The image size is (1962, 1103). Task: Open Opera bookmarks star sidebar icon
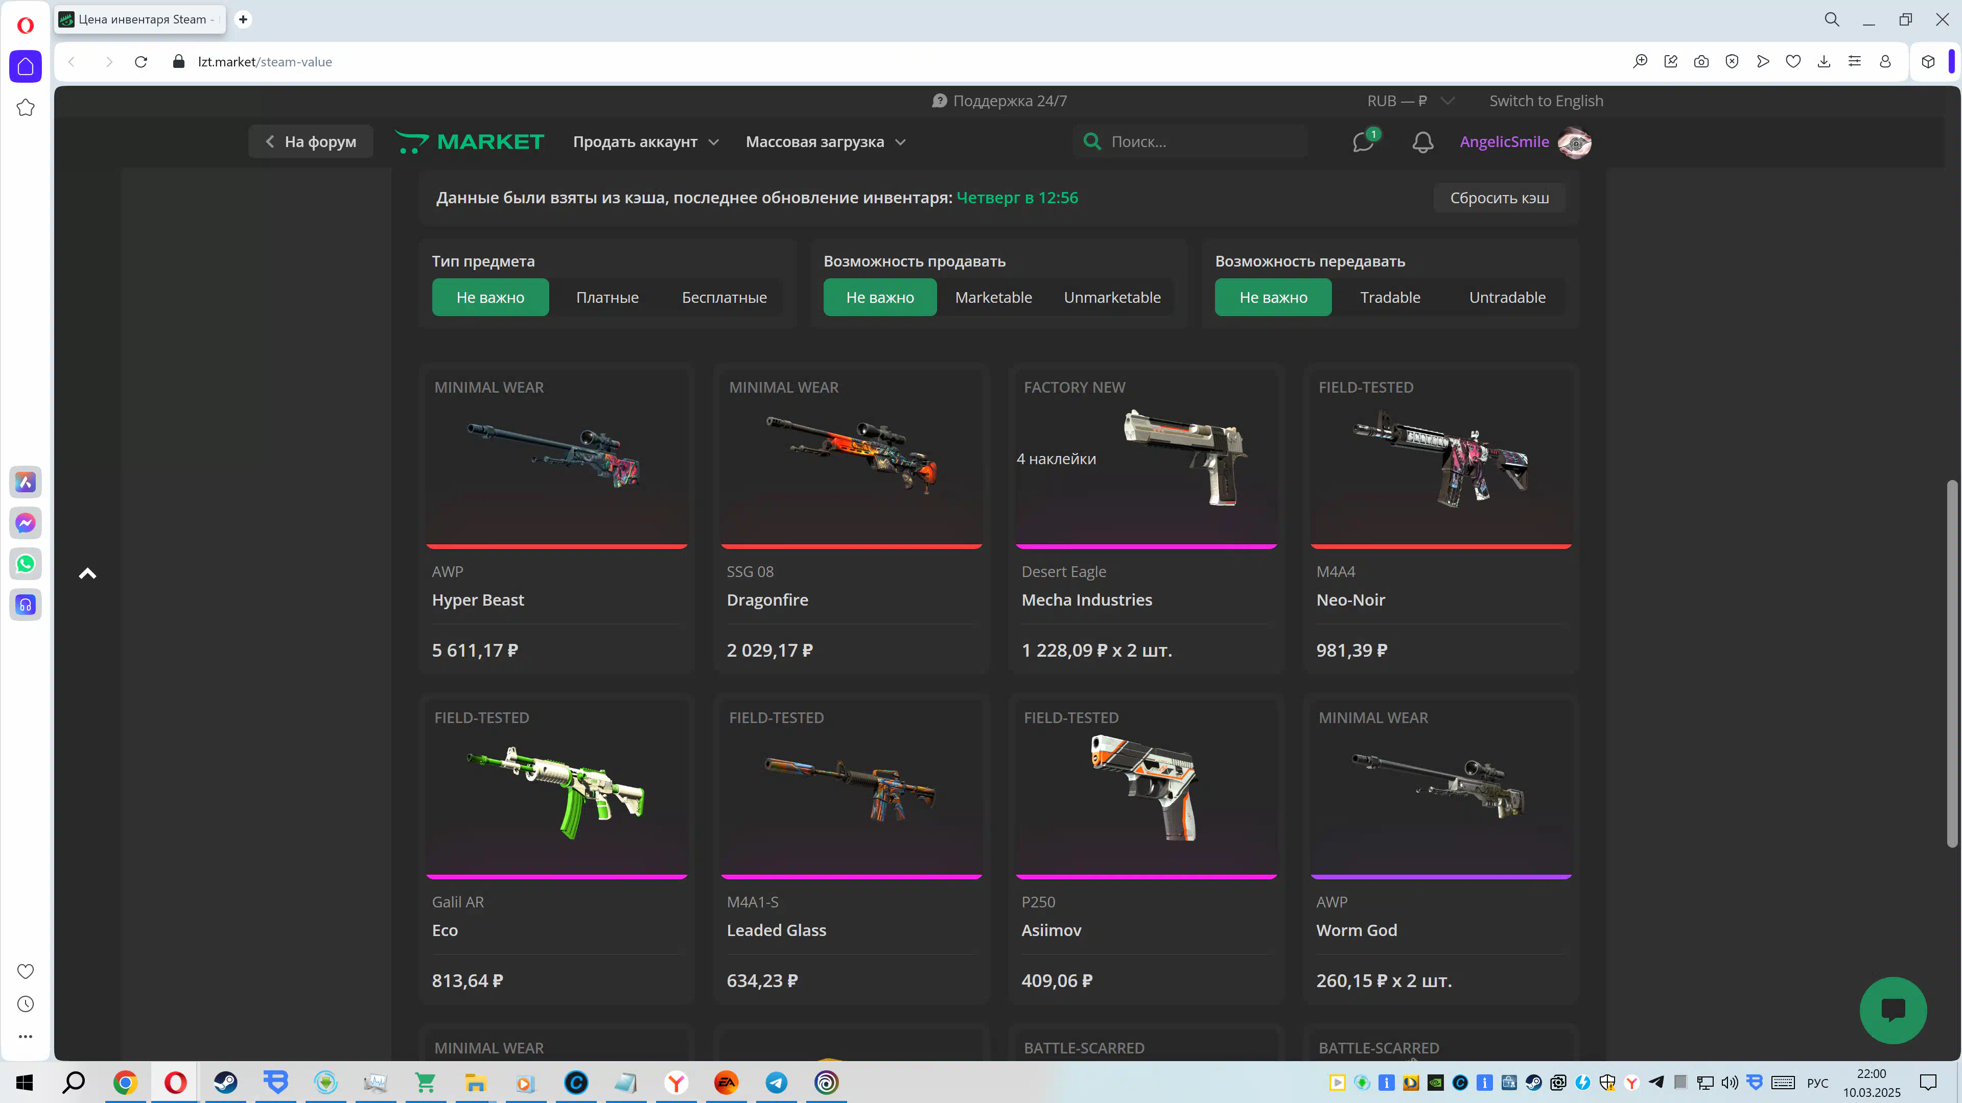pos(25,107)
